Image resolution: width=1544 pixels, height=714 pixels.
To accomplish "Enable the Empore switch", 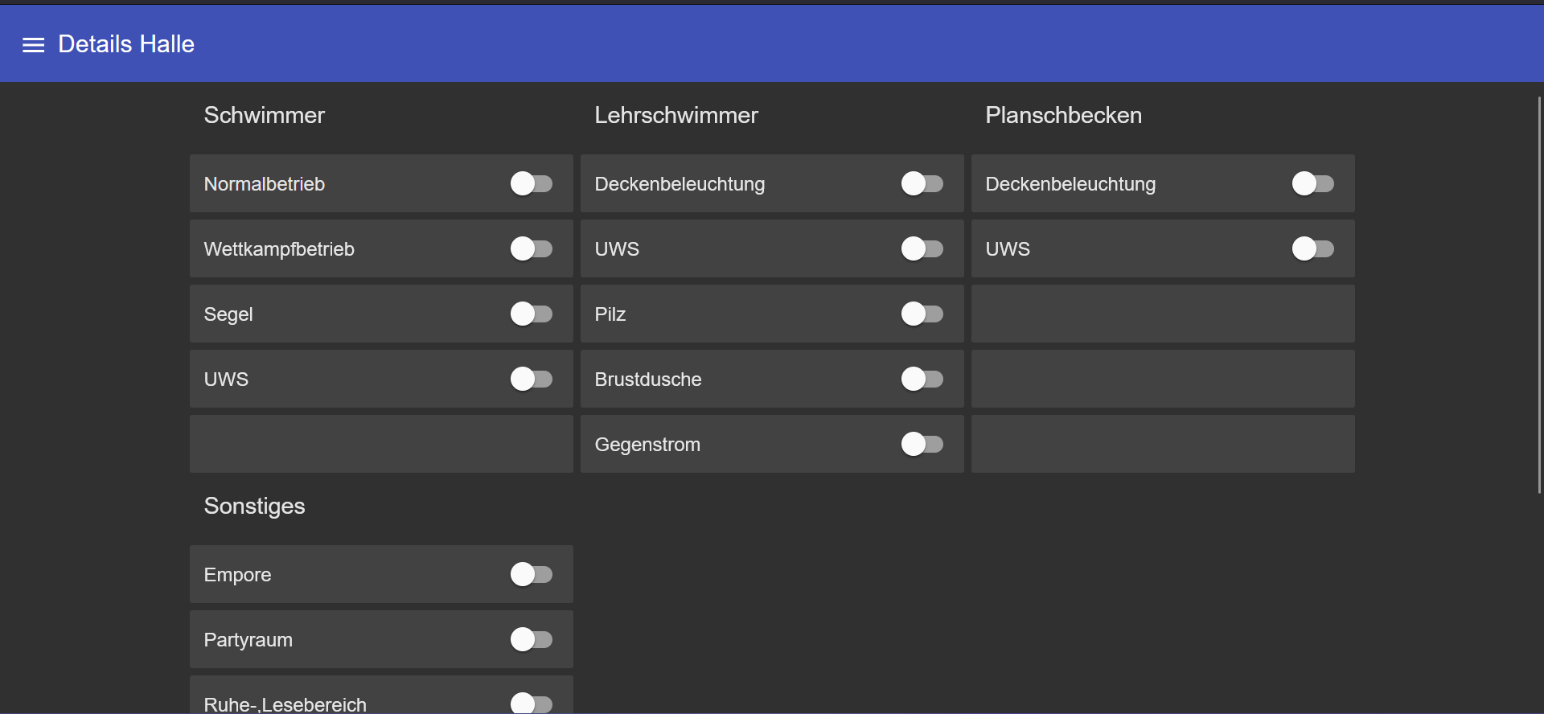I will click(x=532, y=575).
